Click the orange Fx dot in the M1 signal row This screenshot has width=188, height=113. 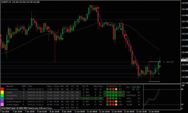click(x=116, y=89)
